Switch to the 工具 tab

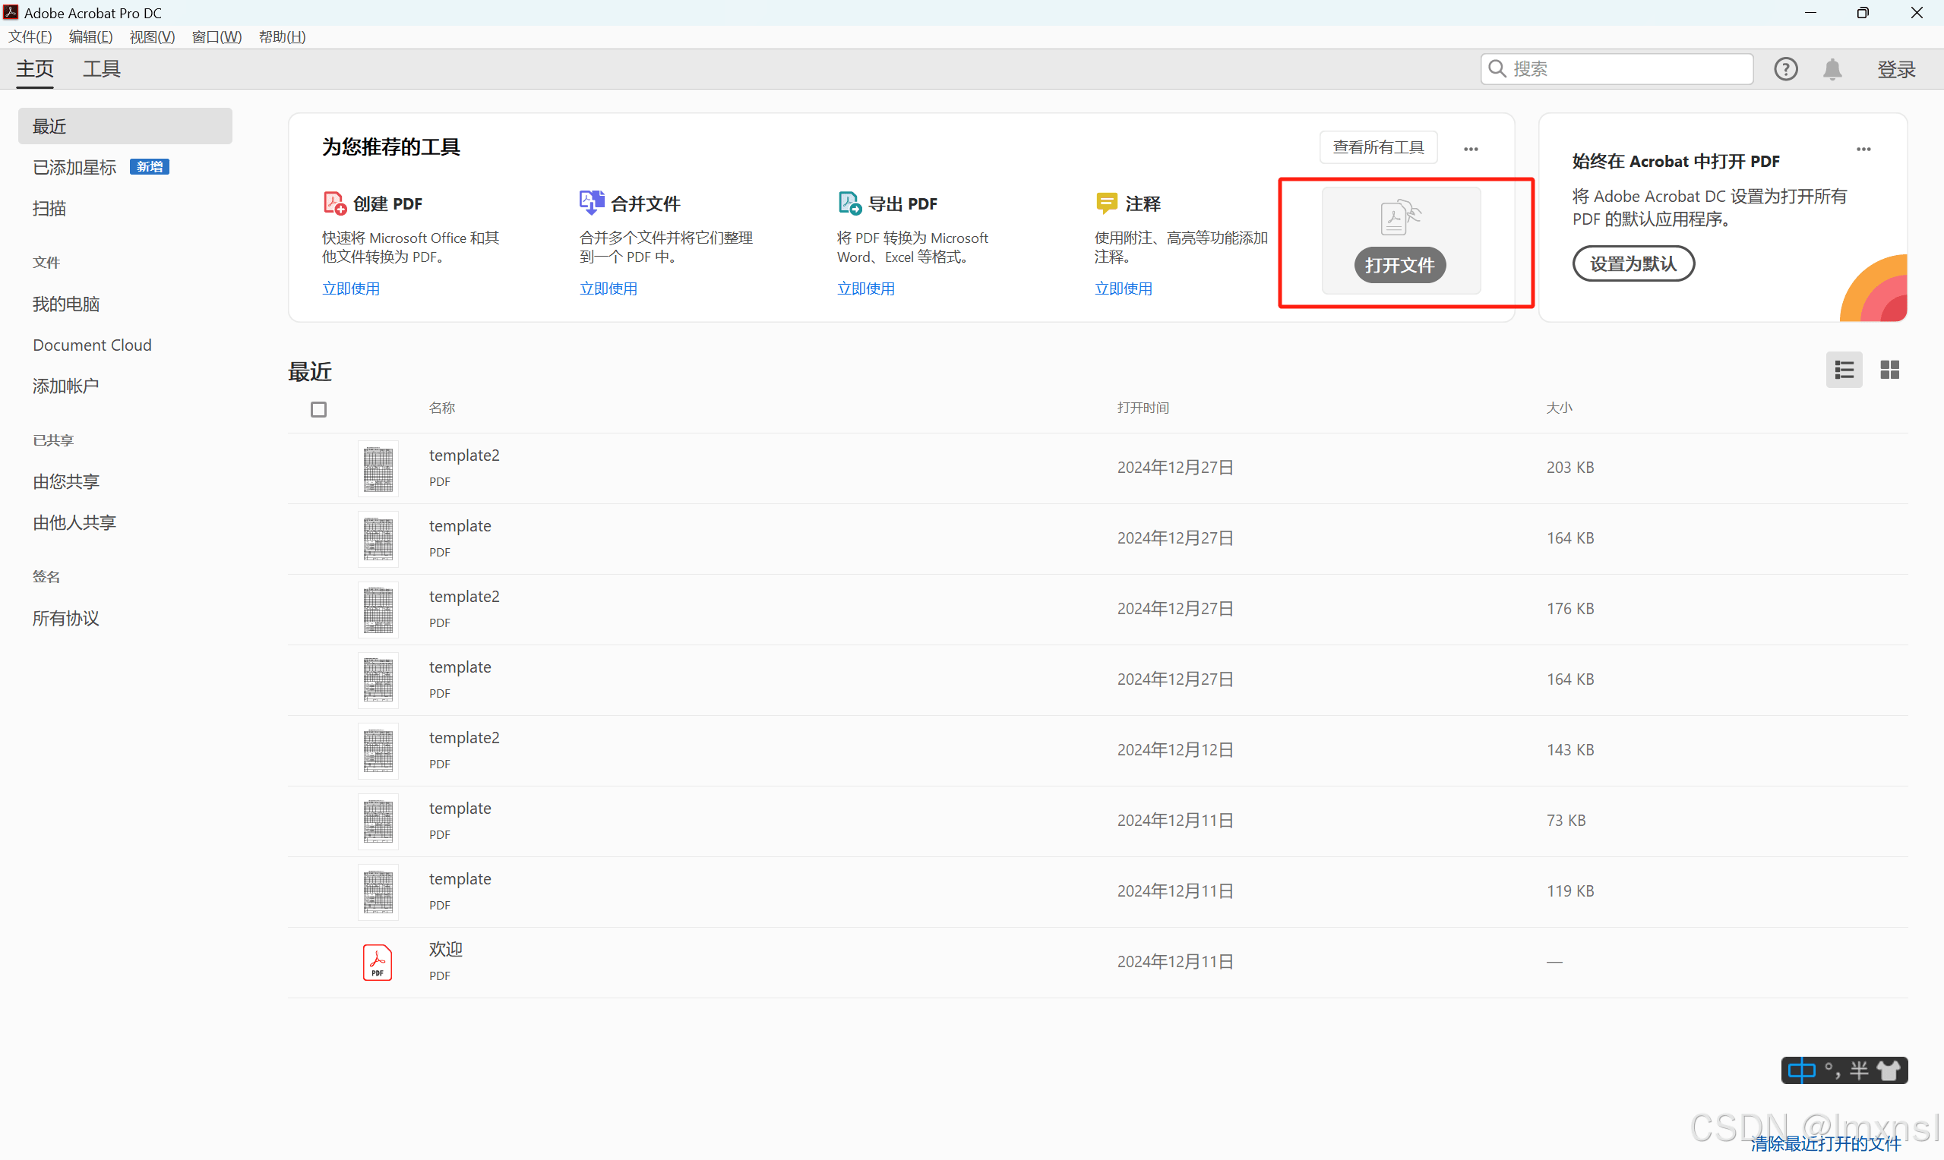point(102,69)
